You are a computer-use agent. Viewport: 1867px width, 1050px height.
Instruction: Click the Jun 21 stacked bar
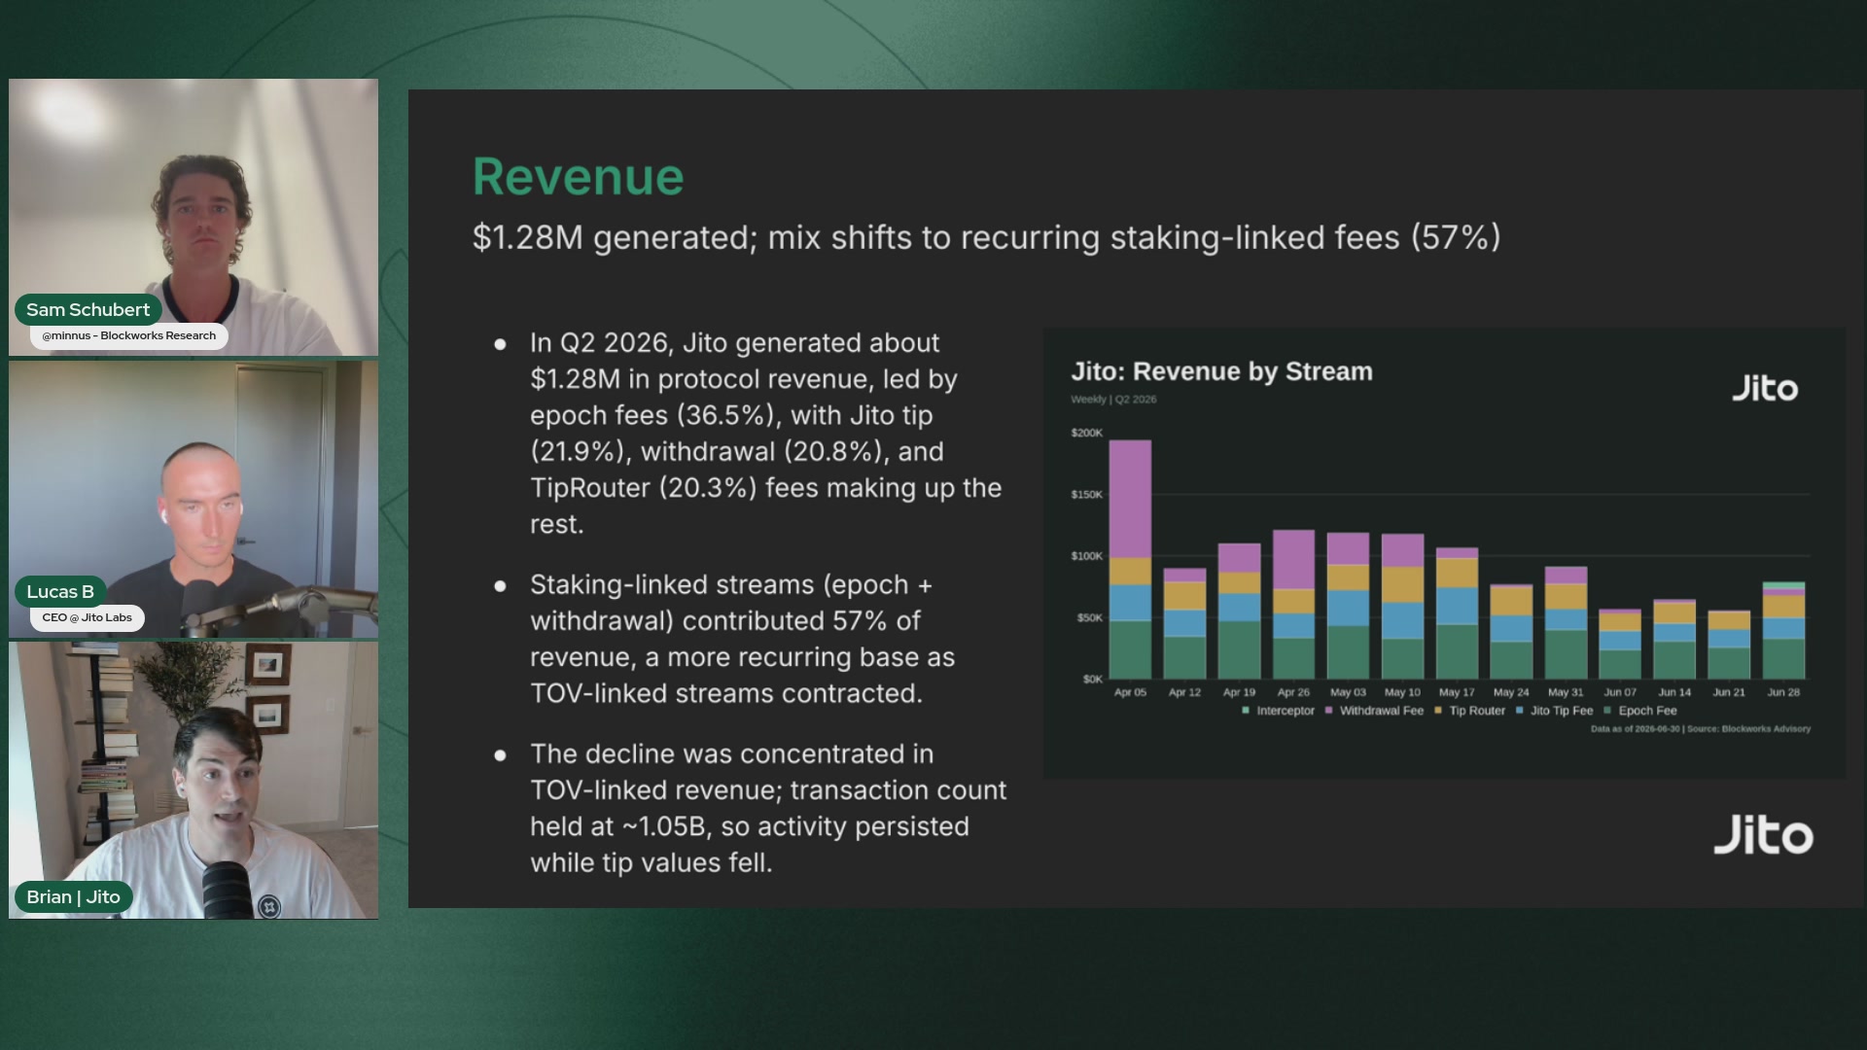tap(1729, 646)
